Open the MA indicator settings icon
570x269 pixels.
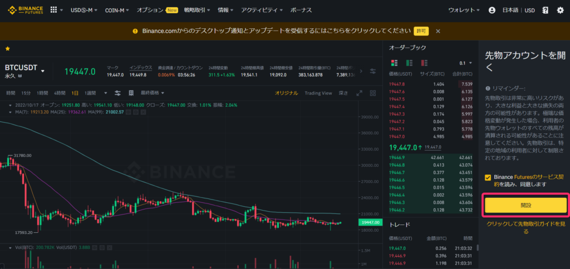136,112
